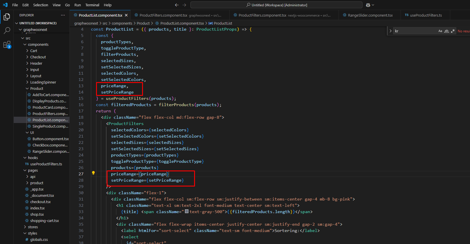Expand the Cart folder
This screenshot has width=470, height=244.
coord(34,51)
